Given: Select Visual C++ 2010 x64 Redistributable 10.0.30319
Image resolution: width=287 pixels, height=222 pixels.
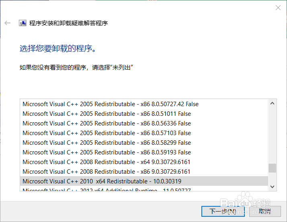Looking at the screenshot, I should click(144, 181).
